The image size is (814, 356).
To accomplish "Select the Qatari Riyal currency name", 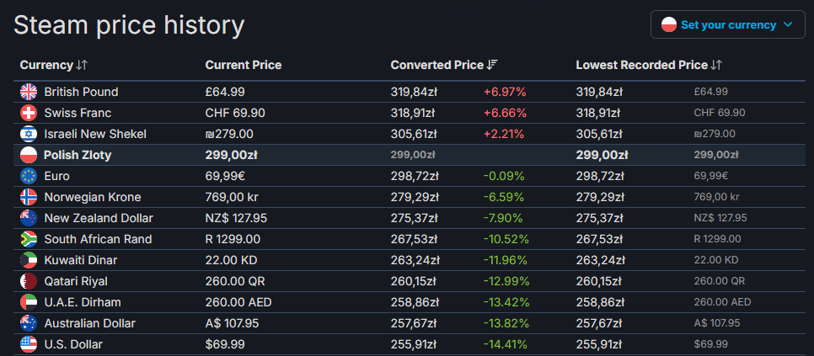I will point(76,281).
